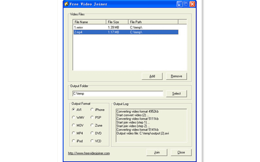This screenshot has height=162, width=260.
Task: Click the 1.39 MB file size cell
Action: [x=114, y=27]
